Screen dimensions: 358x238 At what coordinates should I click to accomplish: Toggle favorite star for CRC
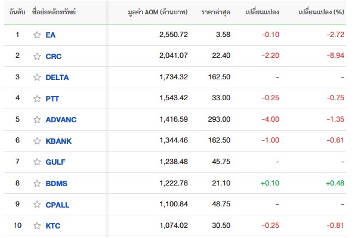pos(37,56)
